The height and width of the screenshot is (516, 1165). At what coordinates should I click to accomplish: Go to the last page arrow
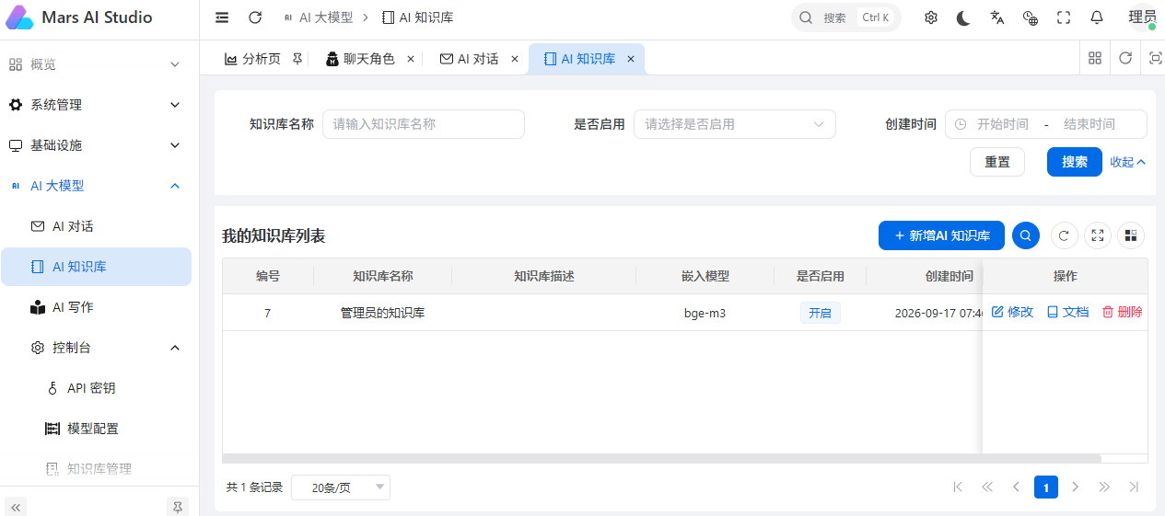click(x=1134, y=487)
